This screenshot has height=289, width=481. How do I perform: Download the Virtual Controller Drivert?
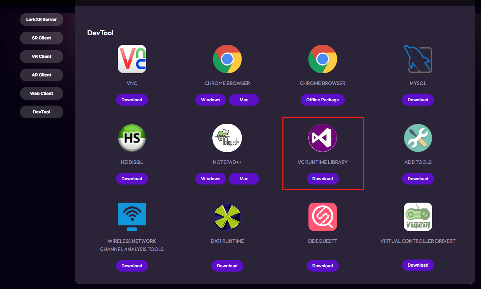tap(418, 265)
